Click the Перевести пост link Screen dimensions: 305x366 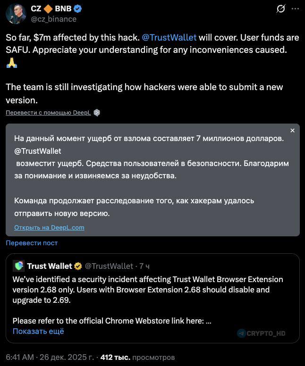coord(32,242)
